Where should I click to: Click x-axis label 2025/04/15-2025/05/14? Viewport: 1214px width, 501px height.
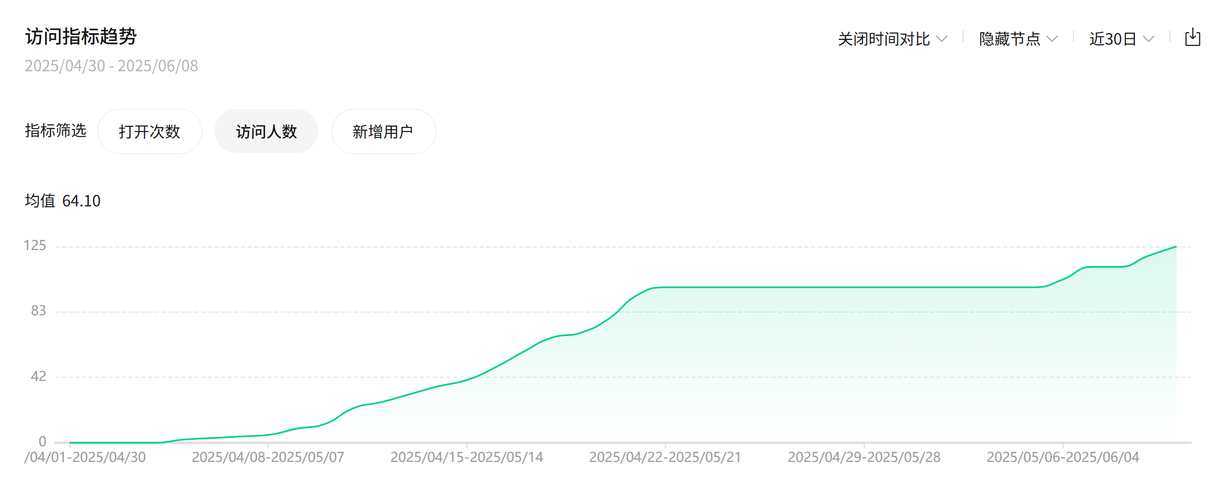click(466, 457)
